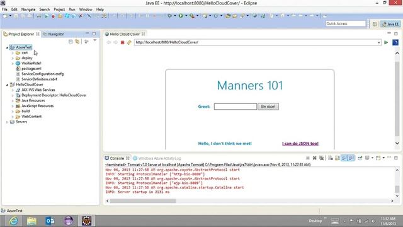Clear the Console output

[330, 158]
